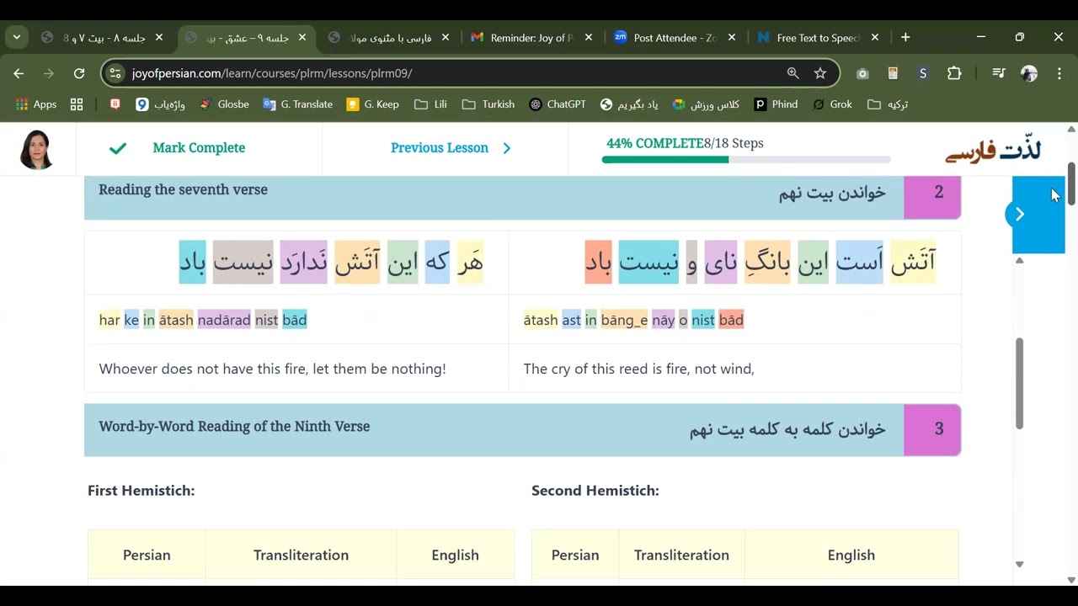Image resolution: width=1078 pixels, height=606 pixels.
Task: Click the camera screenshot extension icon
Action: 862,73
